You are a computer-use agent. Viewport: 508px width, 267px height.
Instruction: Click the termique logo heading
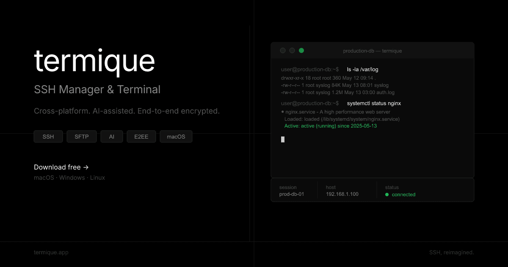94,61
